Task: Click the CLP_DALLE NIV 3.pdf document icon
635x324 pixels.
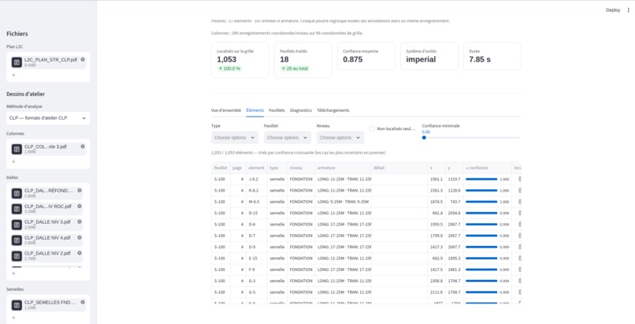Action: click(x=17, y=225)
